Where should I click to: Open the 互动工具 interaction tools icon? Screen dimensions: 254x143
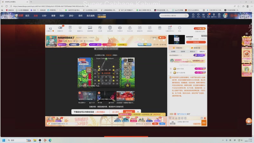(x=130, y=28)
